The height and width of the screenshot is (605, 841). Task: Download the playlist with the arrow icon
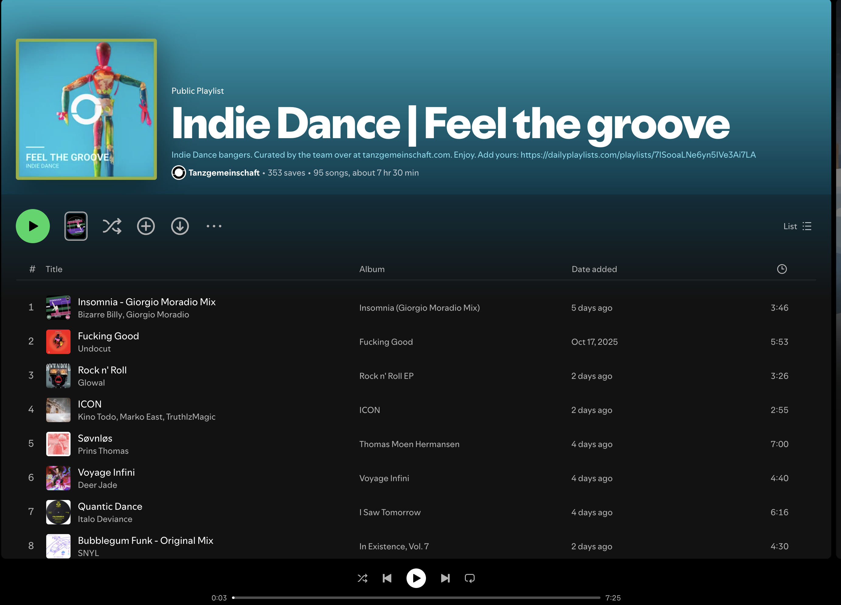(x=180, y=226)
